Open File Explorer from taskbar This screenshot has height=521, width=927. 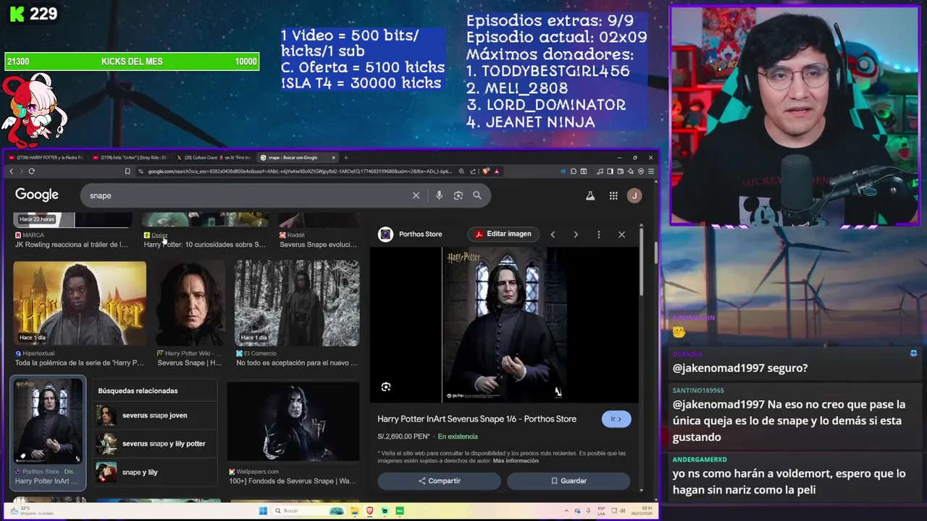(x=354, y=511)
